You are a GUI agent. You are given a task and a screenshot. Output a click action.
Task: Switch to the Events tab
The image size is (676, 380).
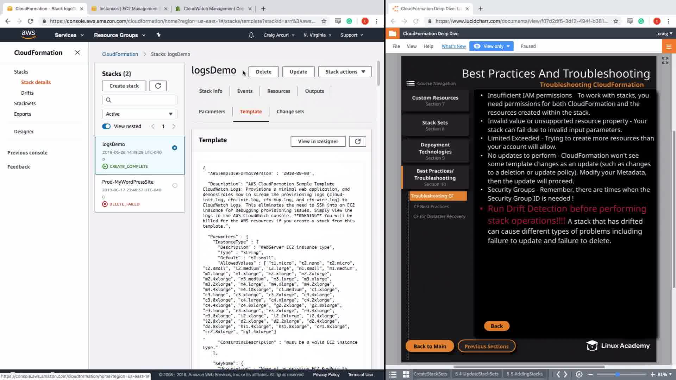(x=245, y=91)
